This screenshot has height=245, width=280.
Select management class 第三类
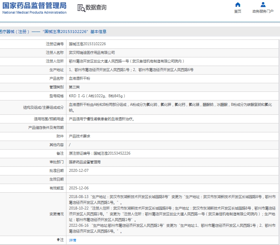[x=74, y=87]
